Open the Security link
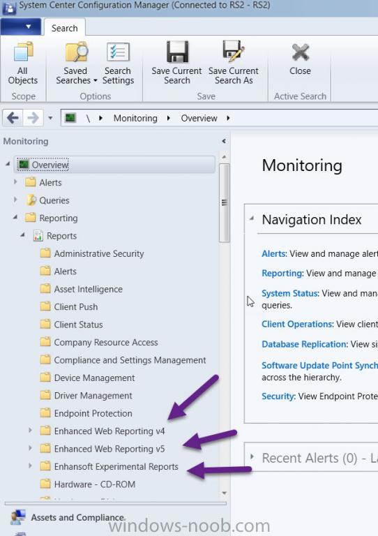Screen dimensions: 378x536 point(278,396)
